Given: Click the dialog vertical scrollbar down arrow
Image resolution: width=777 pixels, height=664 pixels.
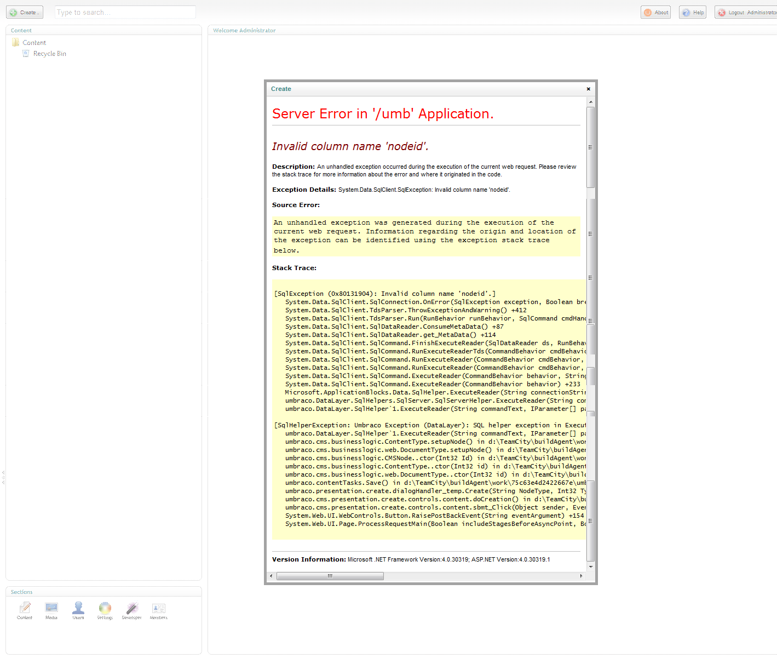Looking at the screenshot, I should pyautogui.click(x=590, y=566).
